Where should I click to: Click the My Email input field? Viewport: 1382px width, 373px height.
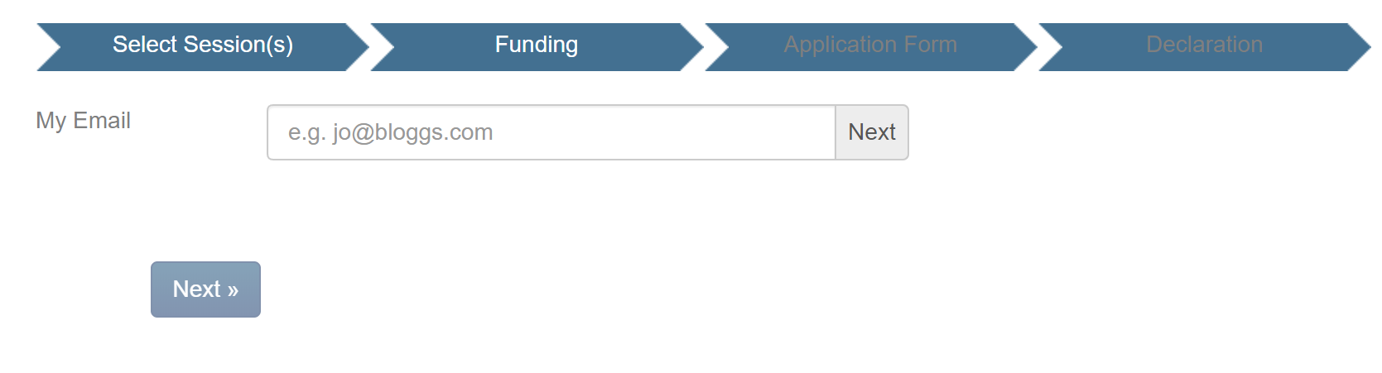coord(551,132)
